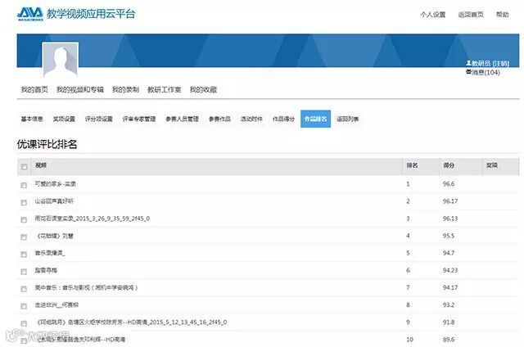Open video title ending 2015_5_12_13_45_16_2f45_0
The width and height of the screenshot is (524, 347).
tap(131, 322)
